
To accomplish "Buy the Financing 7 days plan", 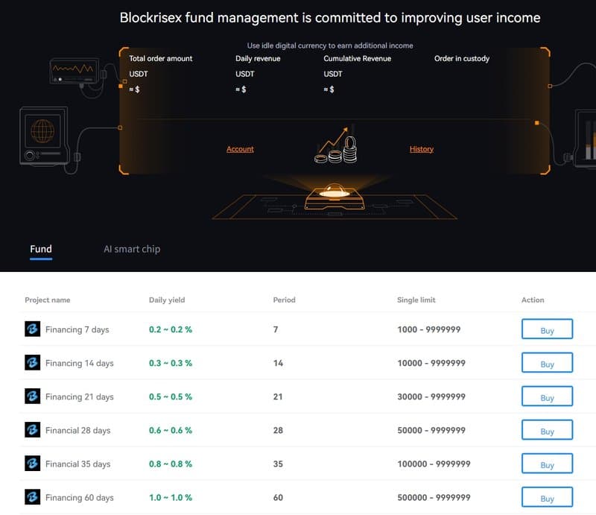I will click(547, 329).
